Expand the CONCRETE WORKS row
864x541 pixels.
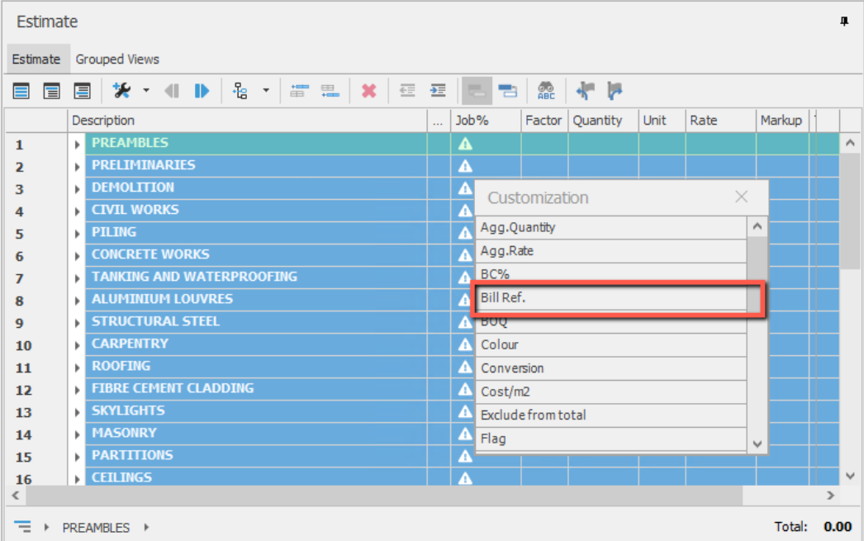[x=78, y=255]
